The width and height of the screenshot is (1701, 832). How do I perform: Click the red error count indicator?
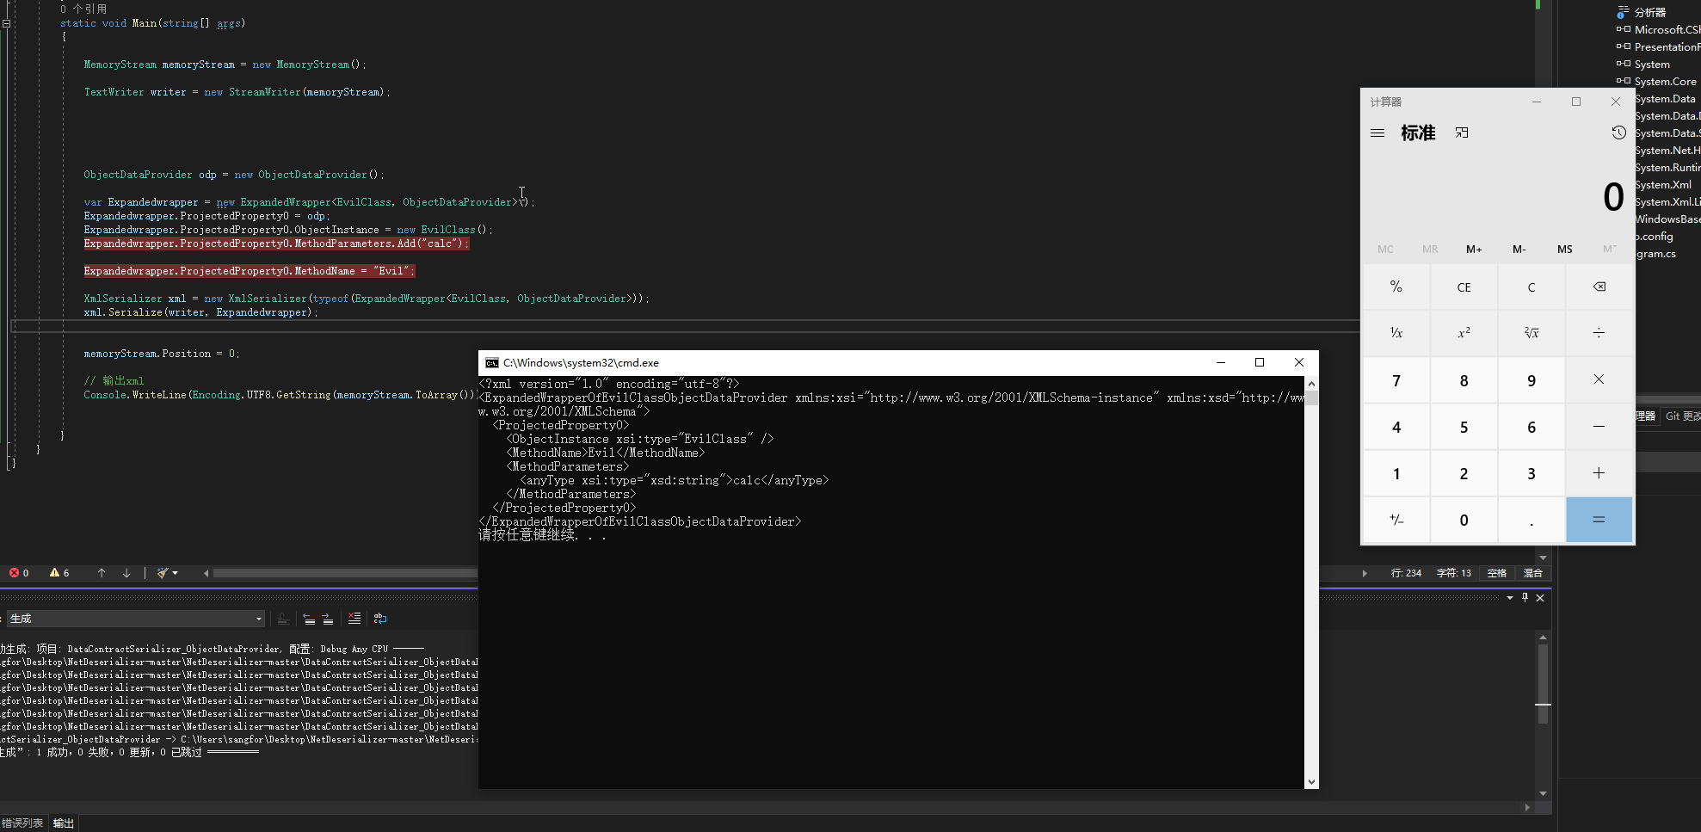pyautogui.click(x=19, y=573)
